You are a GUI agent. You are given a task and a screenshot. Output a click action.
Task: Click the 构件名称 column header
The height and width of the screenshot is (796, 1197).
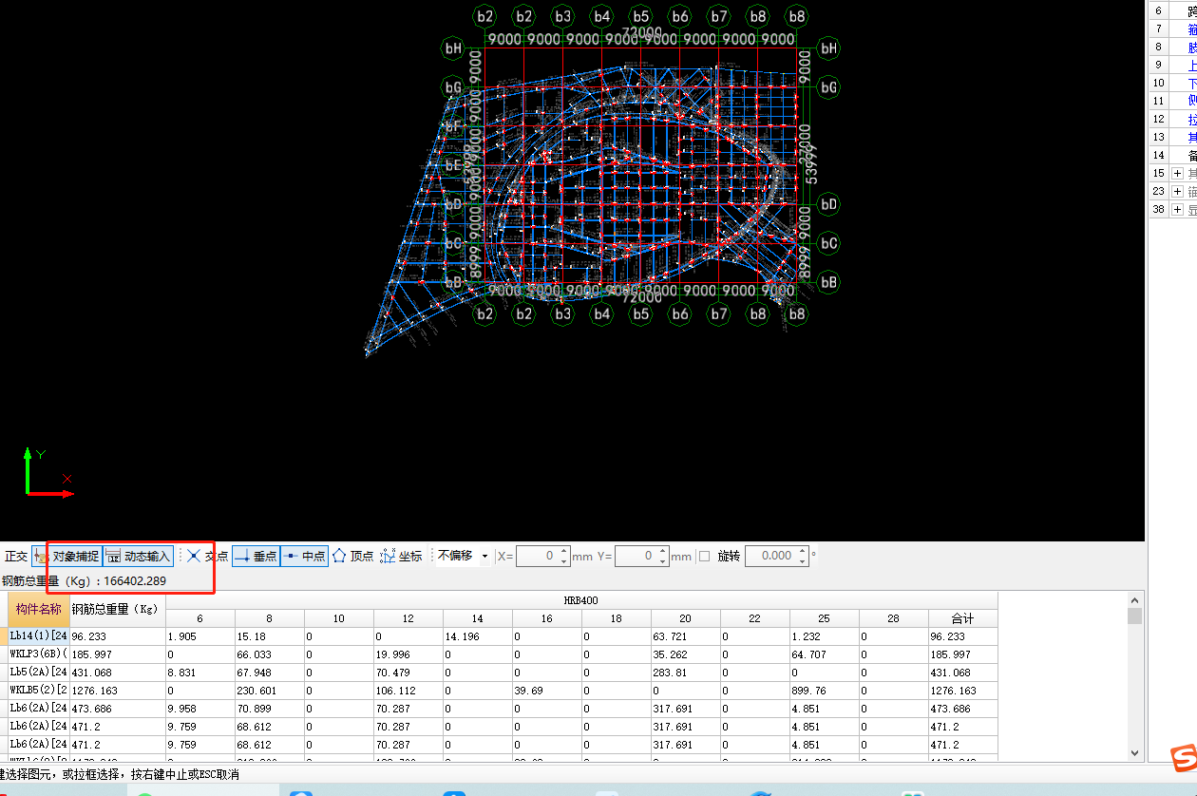tap(39, 609)
